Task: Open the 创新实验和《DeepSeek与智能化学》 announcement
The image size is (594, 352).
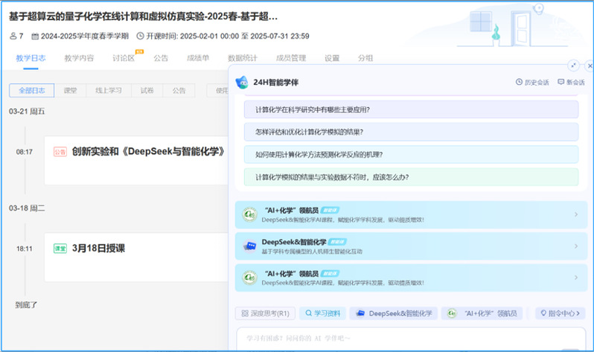Action: coord(148,151)
